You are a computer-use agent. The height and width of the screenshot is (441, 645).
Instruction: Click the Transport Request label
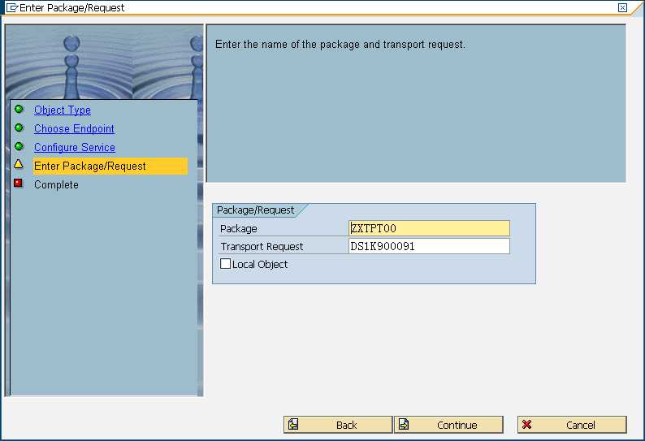click(x=262, y=246)
